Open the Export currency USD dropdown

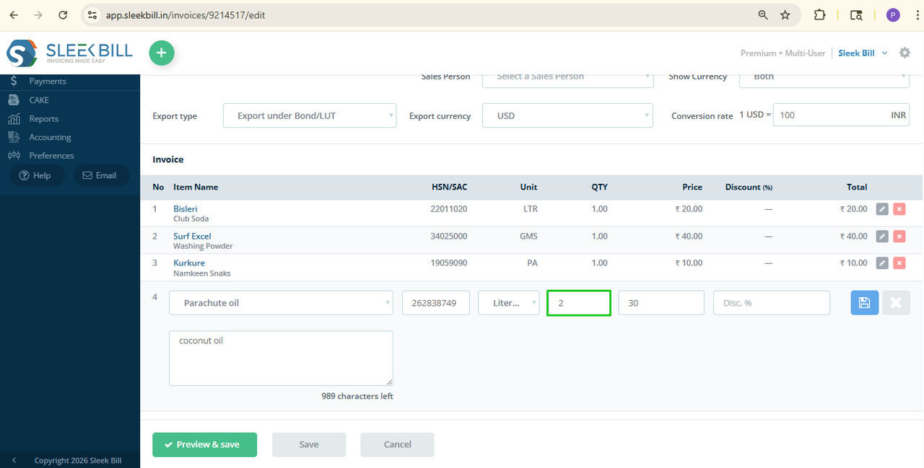[567, 115]
